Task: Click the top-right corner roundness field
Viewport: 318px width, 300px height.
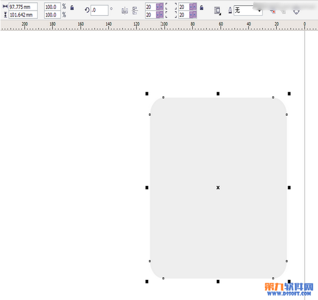Action: [184, 7]
